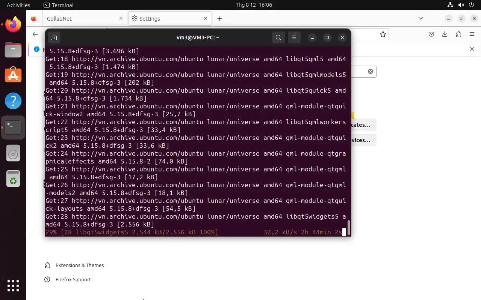This screenshot has height=300, width=481.
Task: Open the Activities overview
Action: tap(18, 5)
